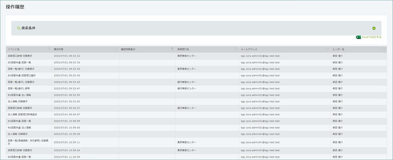Select 東京事務センター in the 09:53:32 row
Viewport: 393px width, 160px height.
tap(187, 56)
